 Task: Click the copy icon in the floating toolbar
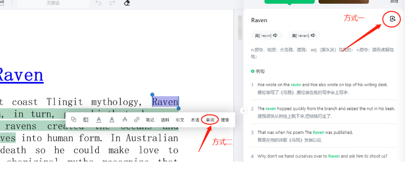(x=73, y=120)
